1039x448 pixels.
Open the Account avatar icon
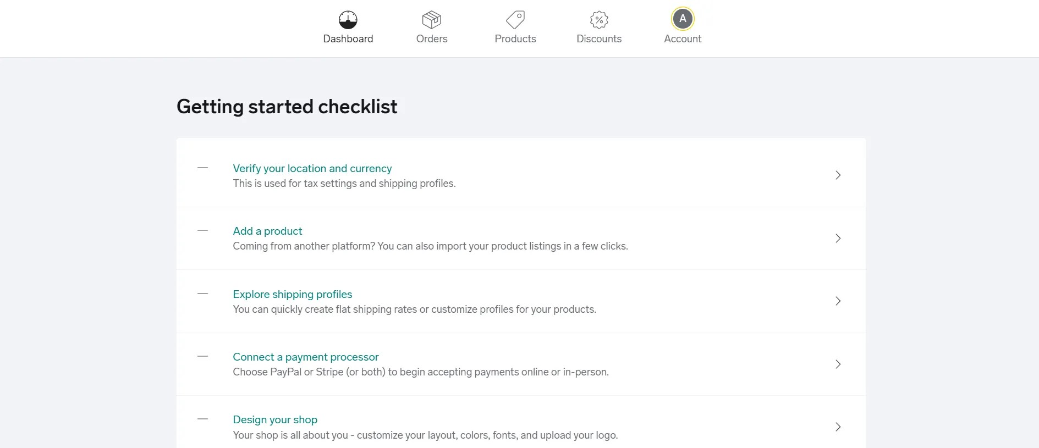point(683,18)
